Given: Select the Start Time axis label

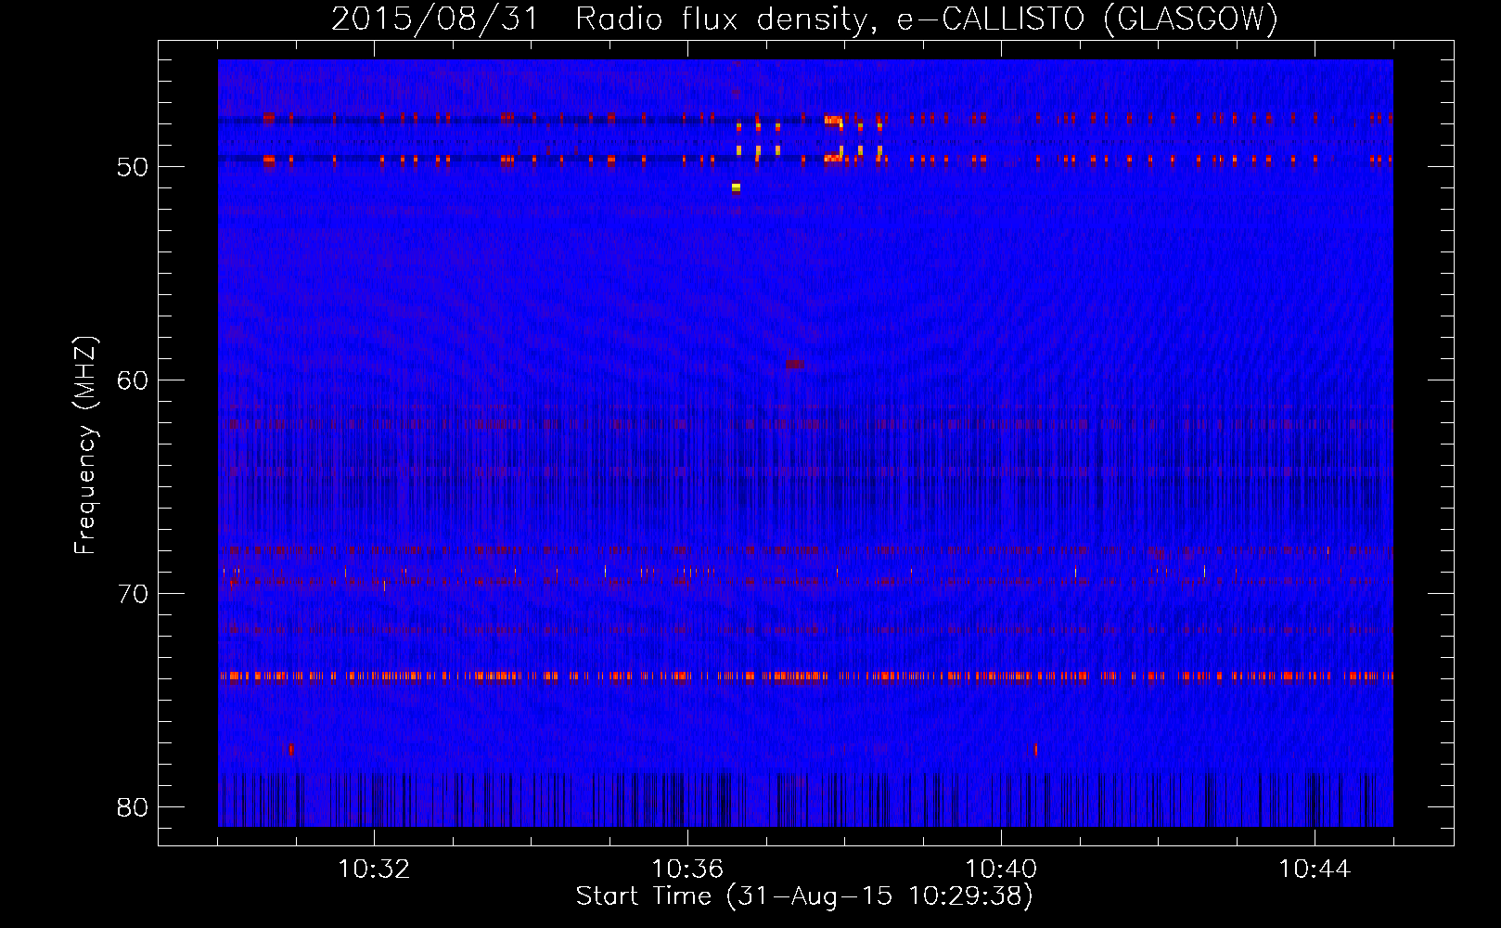Looking at the screenshot, I should [804, 896].
